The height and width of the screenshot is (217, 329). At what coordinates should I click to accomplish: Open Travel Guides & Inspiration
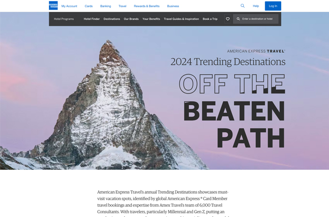181,19
